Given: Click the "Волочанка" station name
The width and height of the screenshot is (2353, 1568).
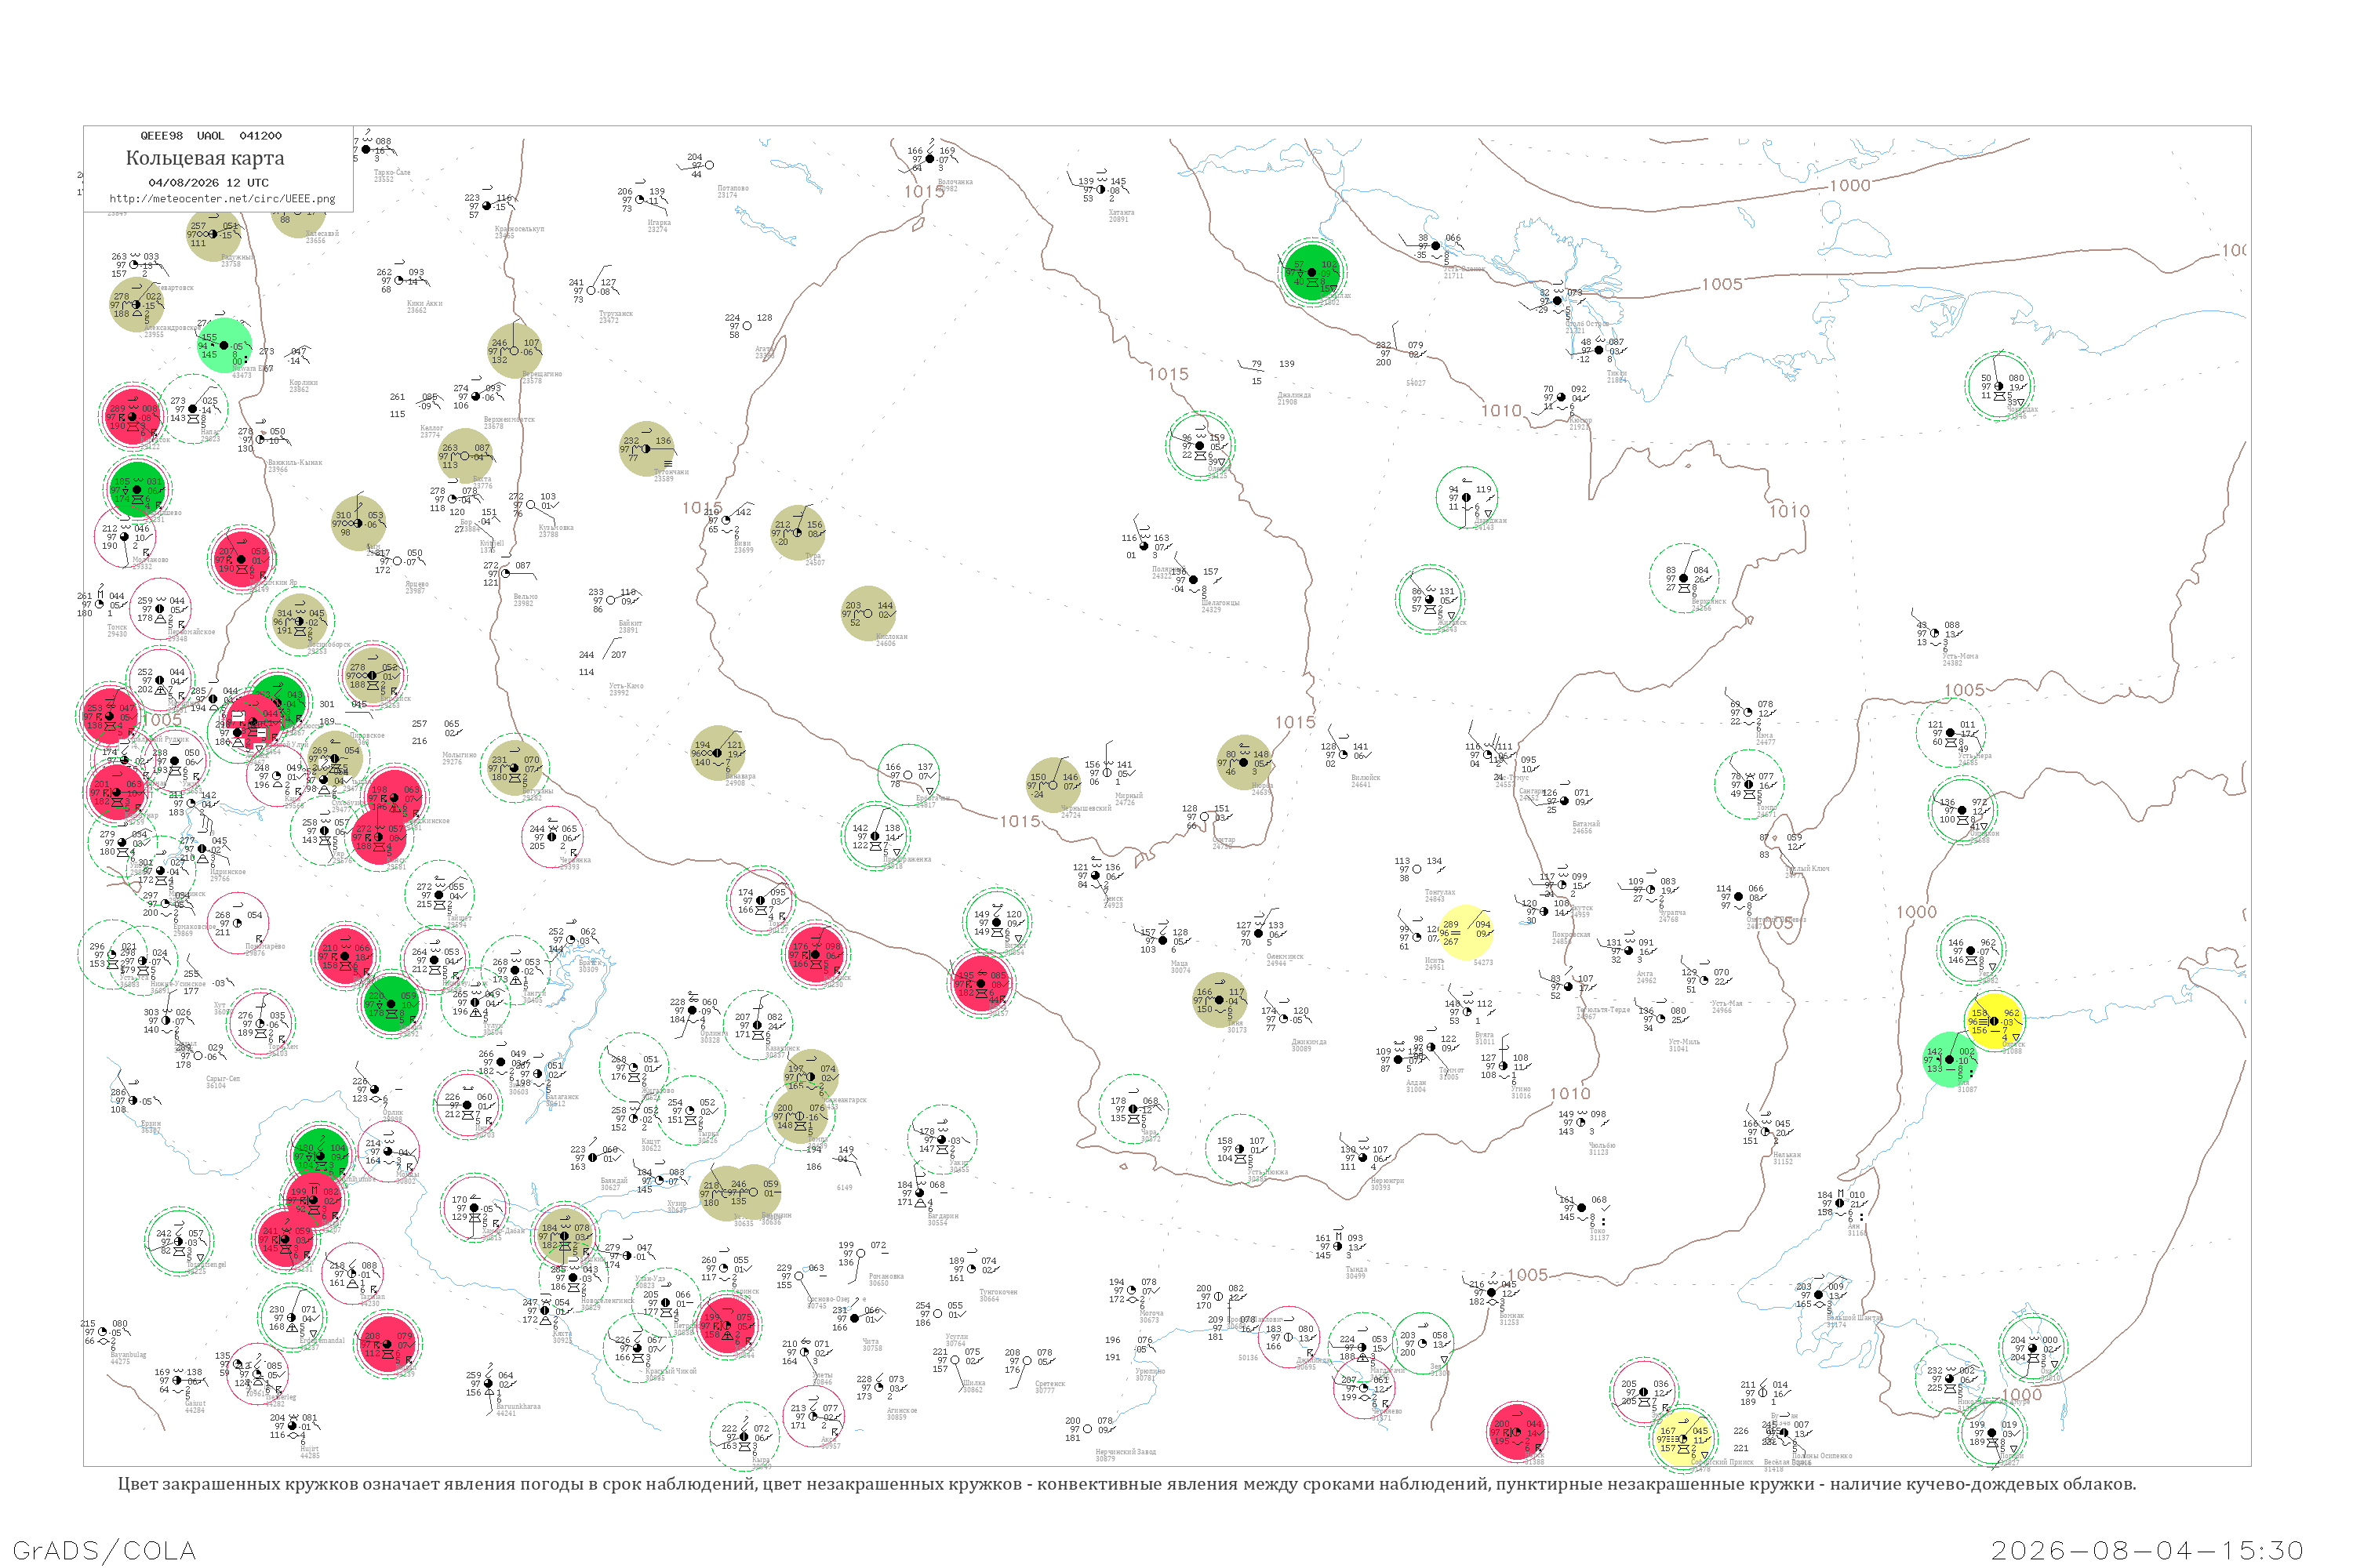Looking at the screenshot, I should 955,182.
